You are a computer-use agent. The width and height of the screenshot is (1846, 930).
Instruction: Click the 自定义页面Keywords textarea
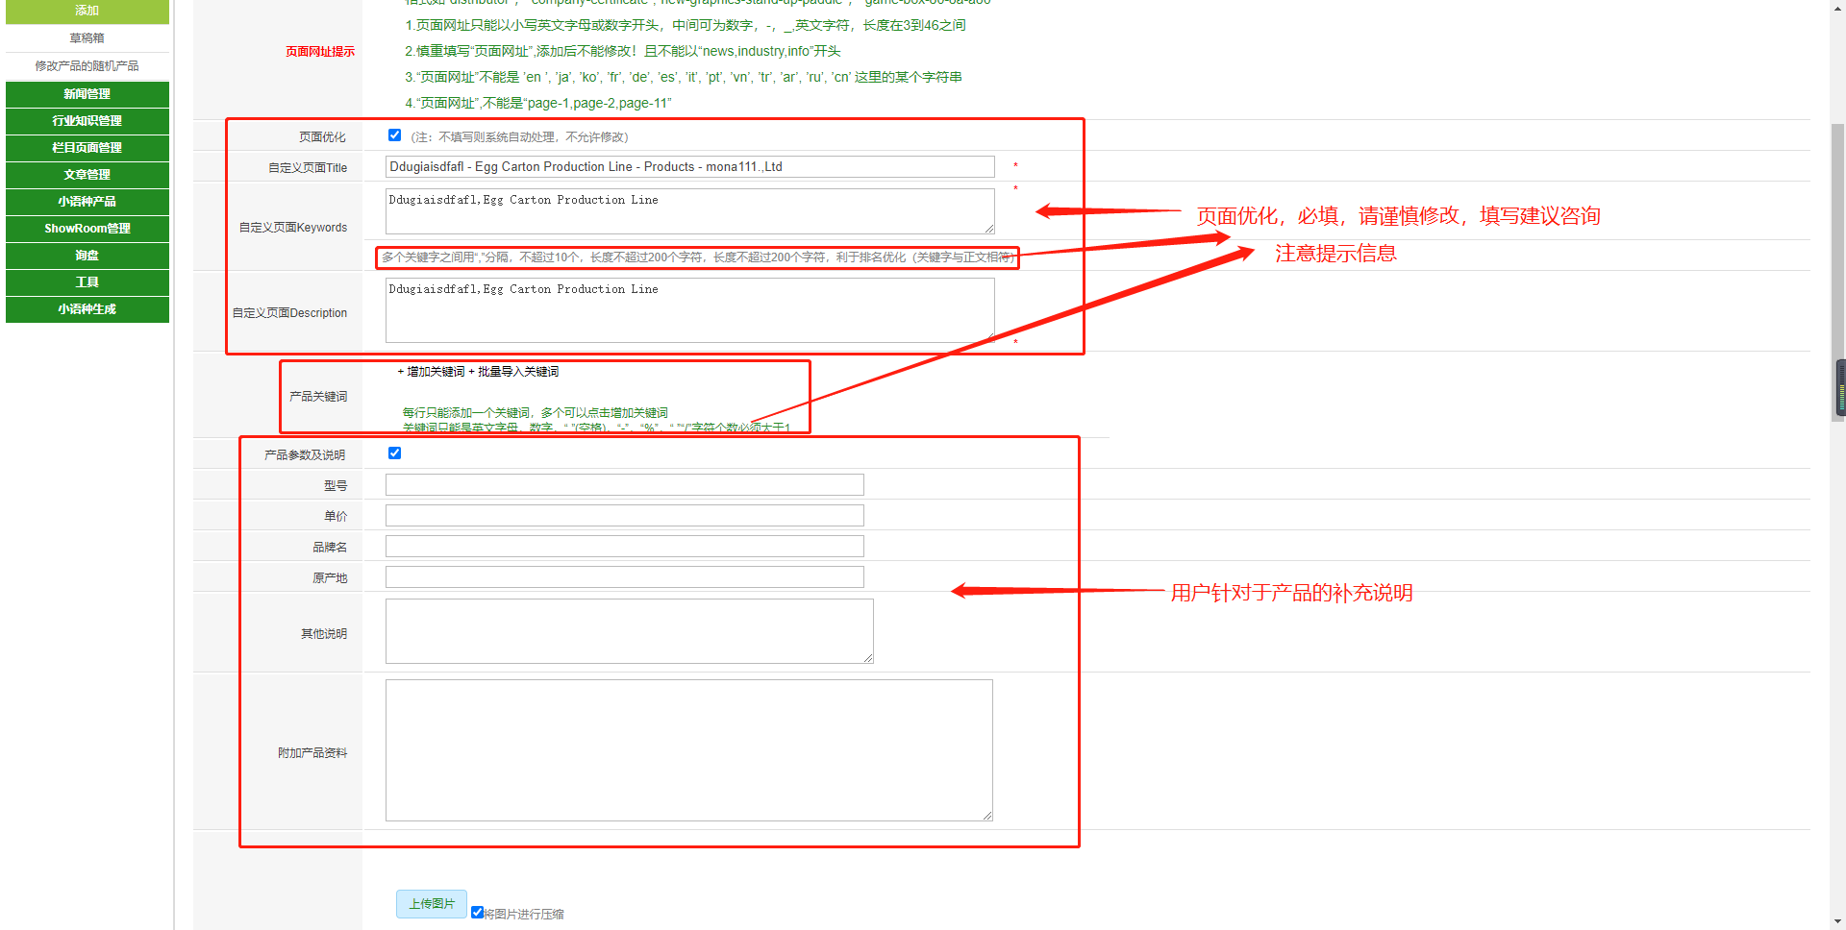(689, 211)
